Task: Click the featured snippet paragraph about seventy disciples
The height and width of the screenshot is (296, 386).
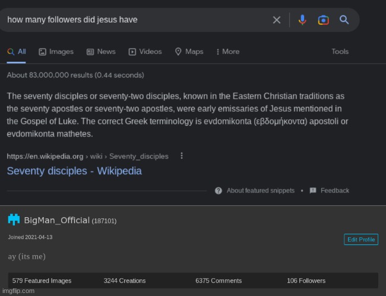Action: (x=178, y=115)
